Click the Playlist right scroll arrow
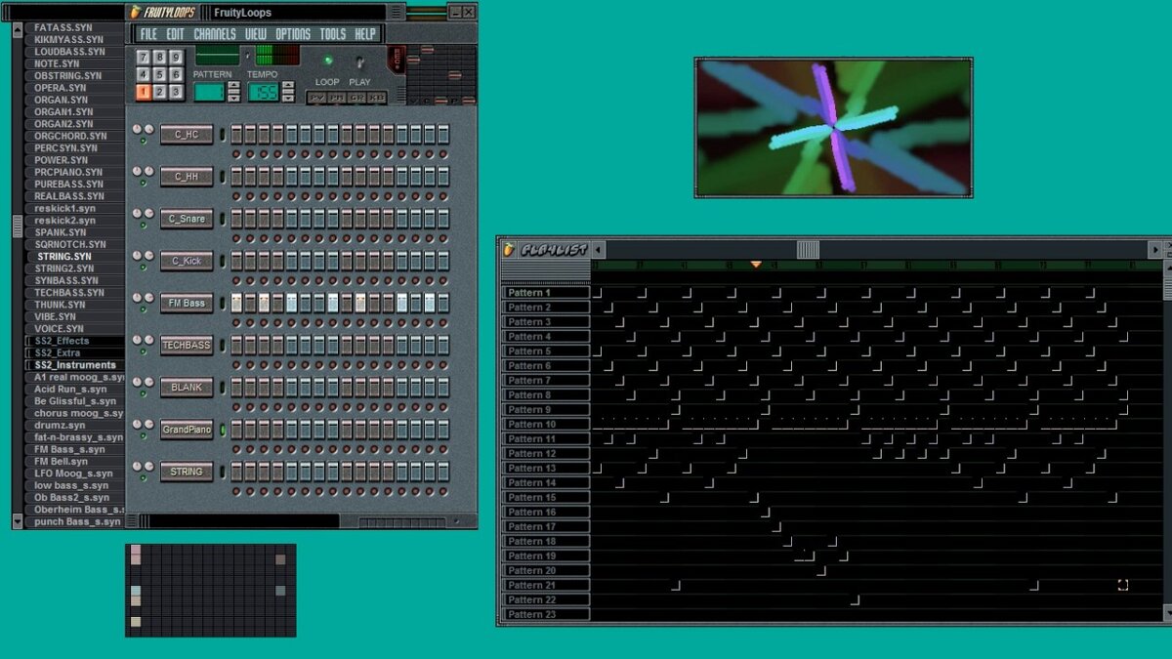Viewport: 1172px width, 659px height. pyautogui.click(x=1155, y=249)
